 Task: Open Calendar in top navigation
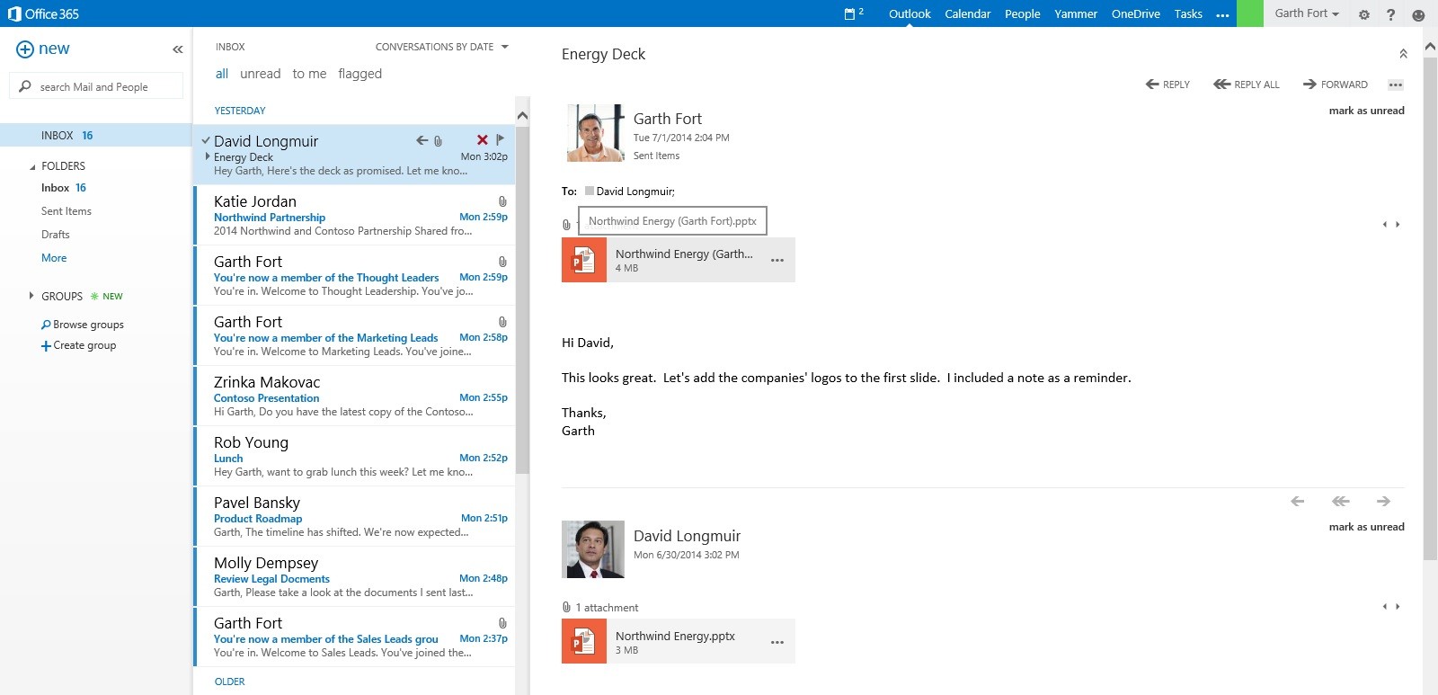click(x=967, y=13)
